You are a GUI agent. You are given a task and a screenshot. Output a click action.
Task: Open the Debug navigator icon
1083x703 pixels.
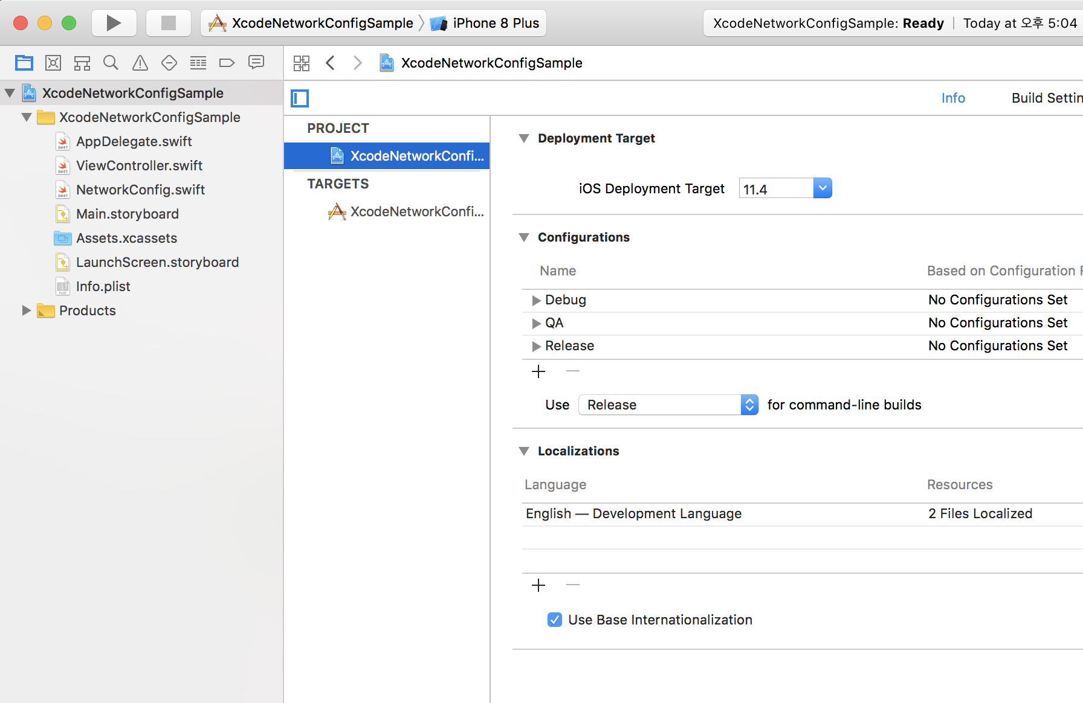click(198, 63)
